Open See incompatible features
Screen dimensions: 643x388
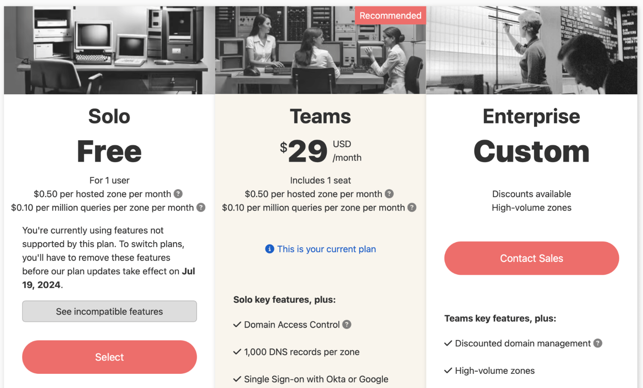pos(109,311)
